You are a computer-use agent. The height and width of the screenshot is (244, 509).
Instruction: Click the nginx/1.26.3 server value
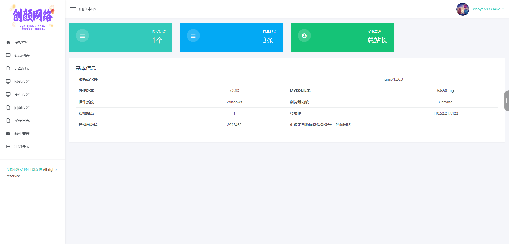(x=393, y=79)
